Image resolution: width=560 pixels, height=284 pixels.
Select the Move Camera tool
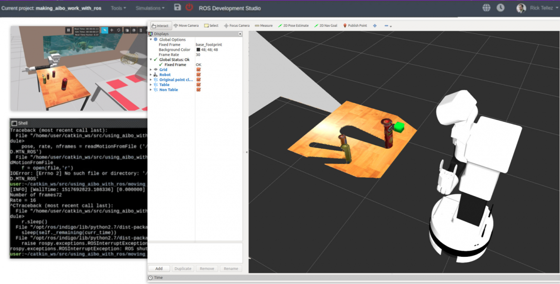(186, 26)
